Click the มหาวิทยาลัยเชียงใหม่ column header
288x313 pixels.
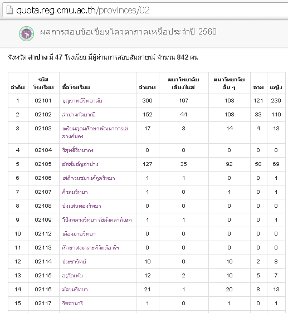pyautogui.click(x=183, y=84)
